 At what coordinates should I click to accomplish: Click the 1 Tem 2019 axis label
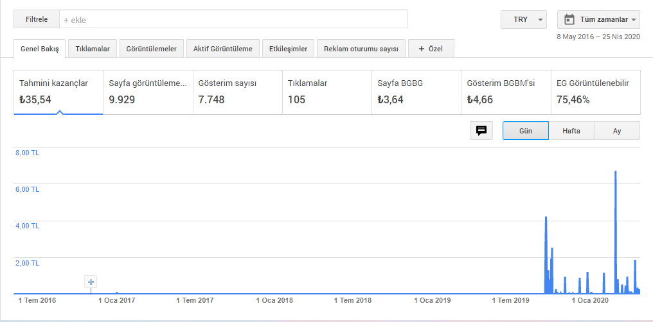click(511, 300)
